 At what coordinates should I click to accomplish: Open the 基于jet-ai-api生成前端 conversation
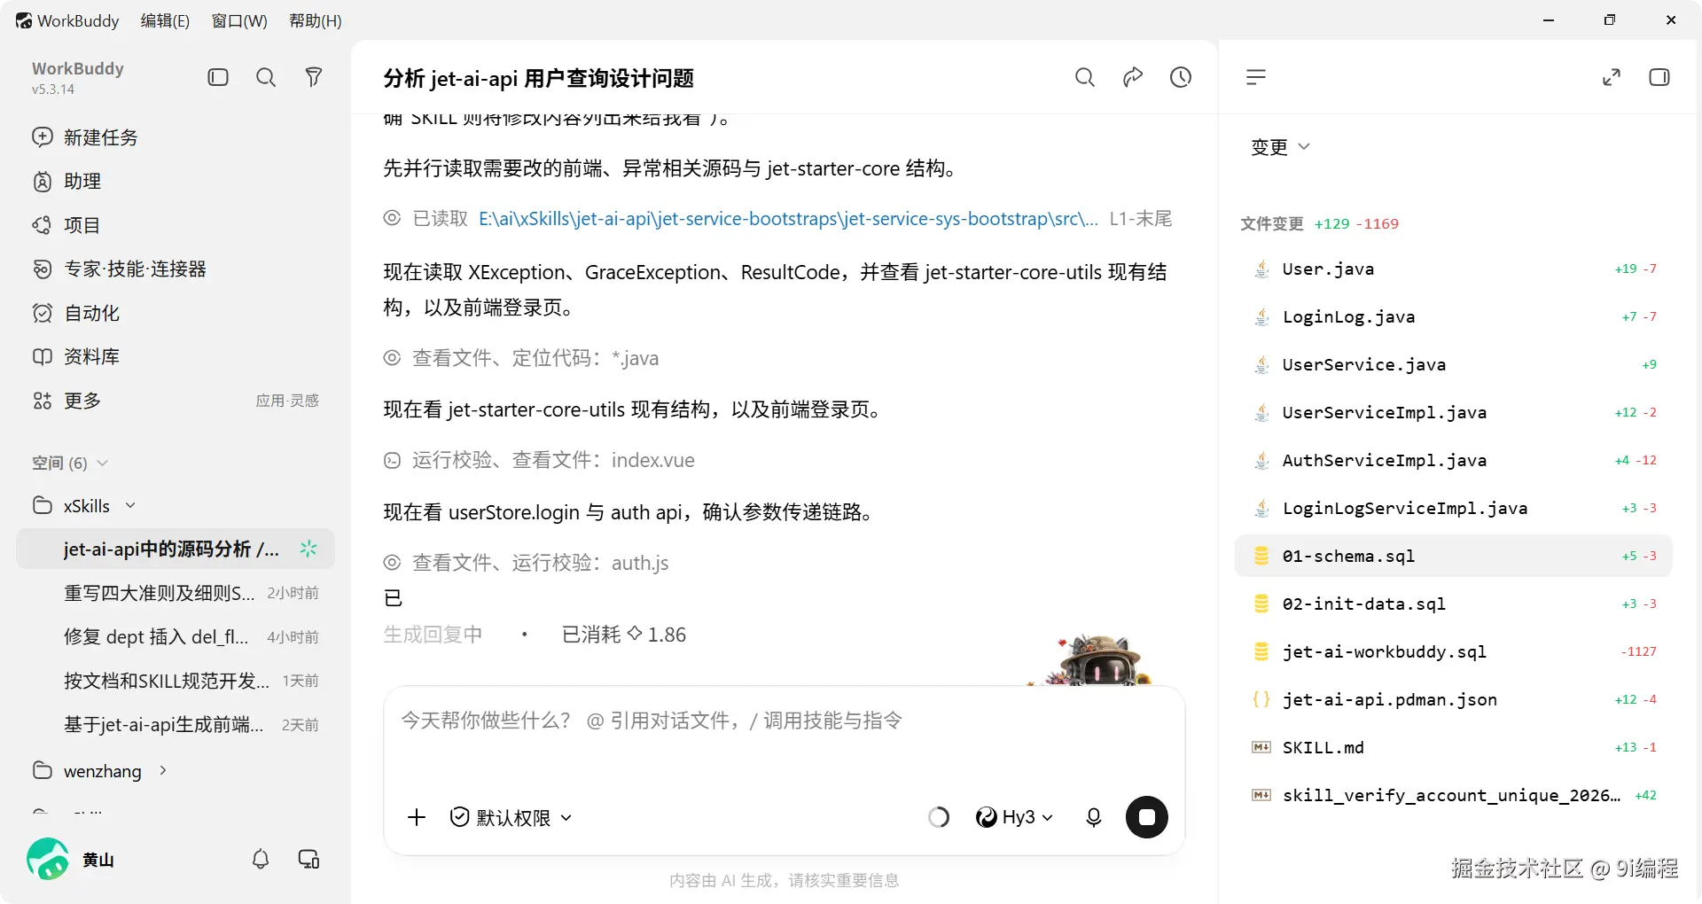click(x=176, y=724)
